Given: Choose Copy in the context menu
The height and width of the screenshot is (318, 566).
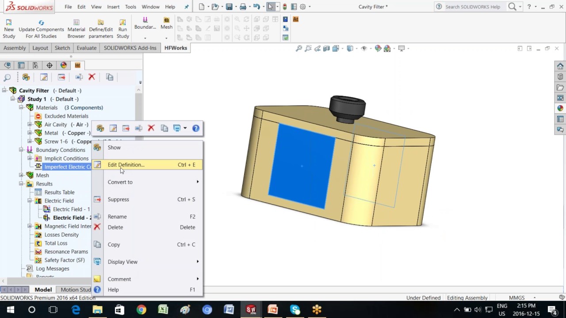Looking at the screenshot, I should pyautogui.click(x=147, y=244).
